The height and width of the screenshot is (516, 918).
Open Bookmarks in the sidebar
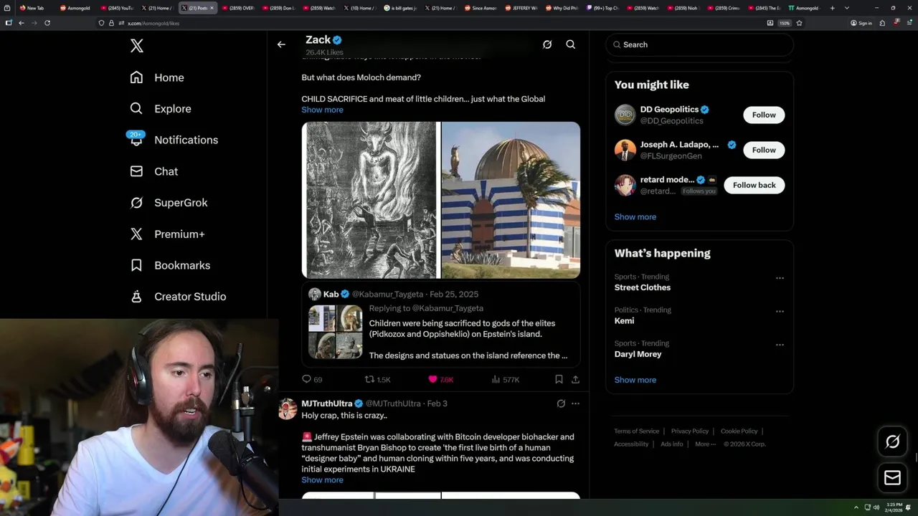coord(170,265)
